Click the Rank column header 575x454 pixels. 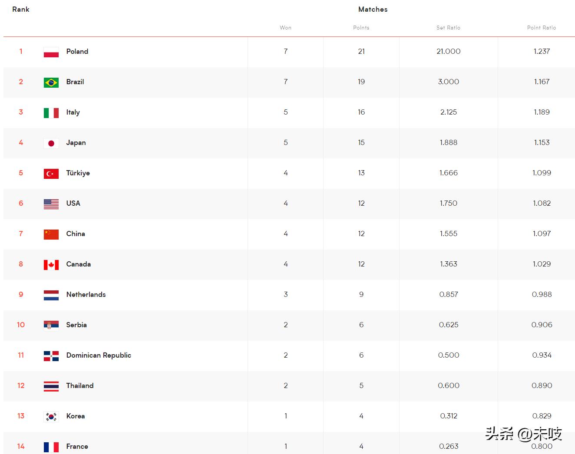click(21, 9)
